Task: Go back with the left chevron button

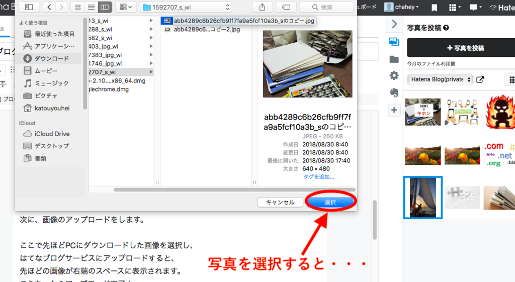Action: pyautogui.click(x=49, y=7)
